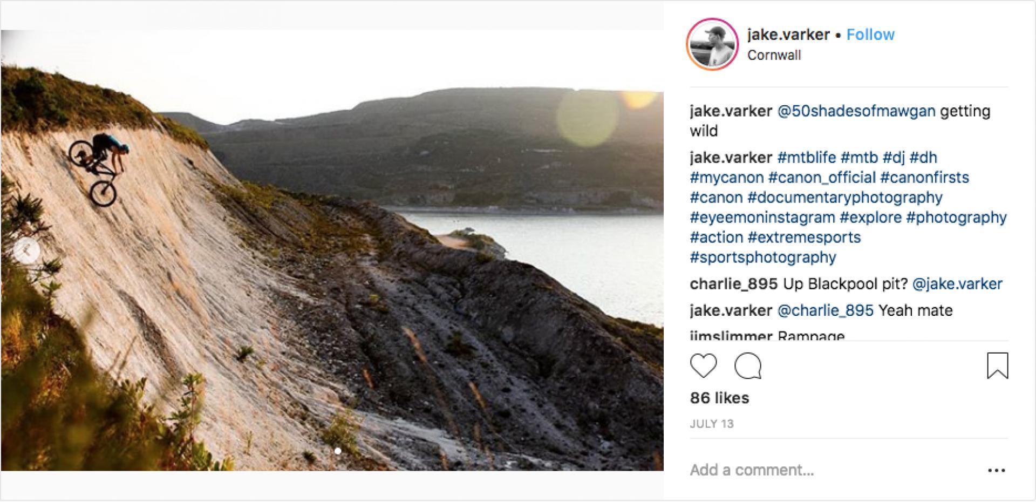
Task: Follow jake.varker
Action: [x=870, y=35]
